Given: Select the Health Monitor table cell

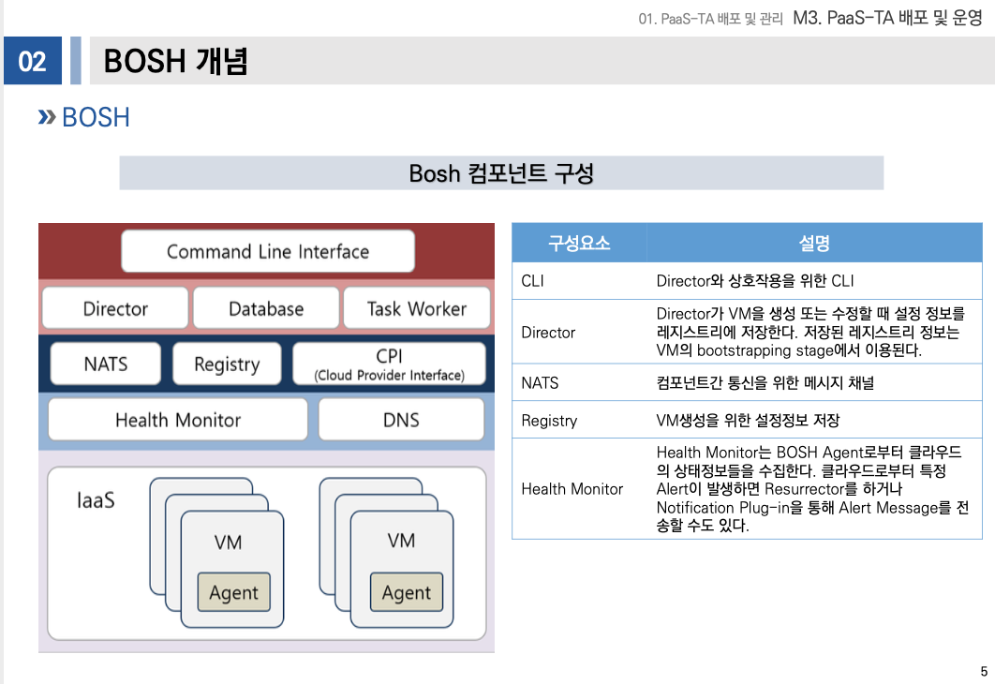Looking at the screenshot, I should click(579, 488).
